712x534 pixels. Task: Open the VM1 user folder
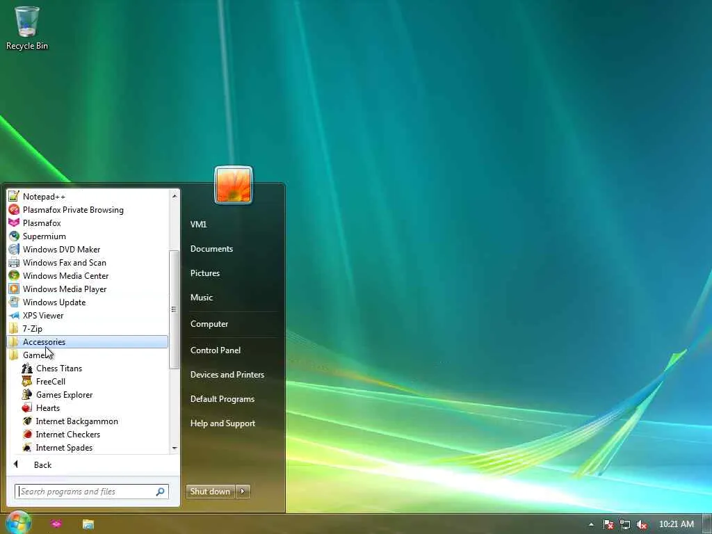198,225
